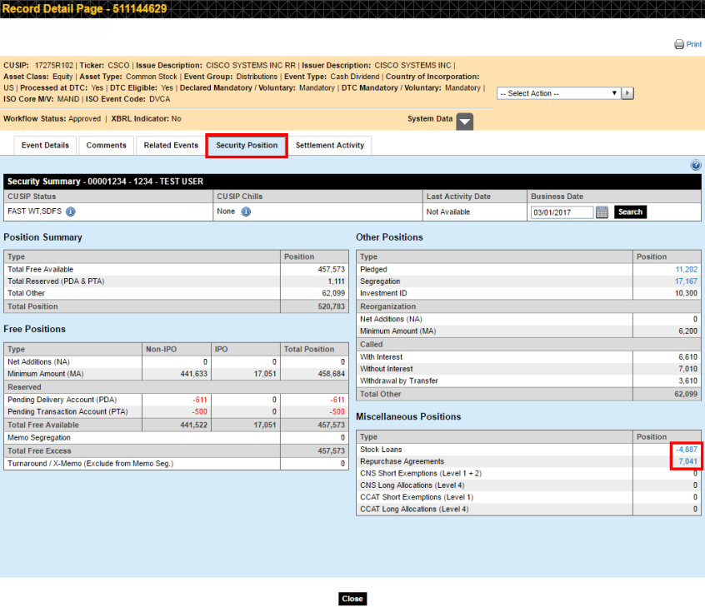Click the CCAT Long Allocations (Level 4) label

coord(414,509)
